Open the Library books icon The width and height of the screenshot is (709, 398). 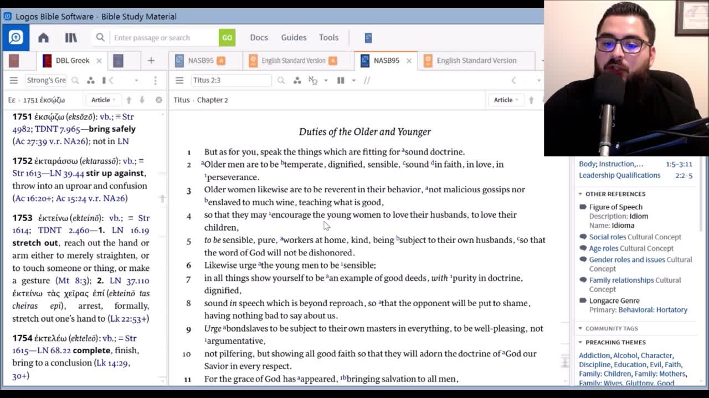71,38
